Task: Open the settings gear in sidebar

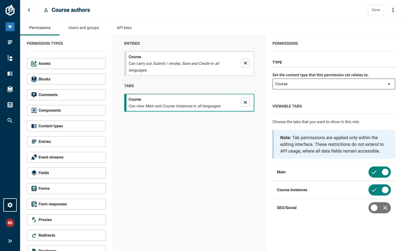Action: pos(10,205)
